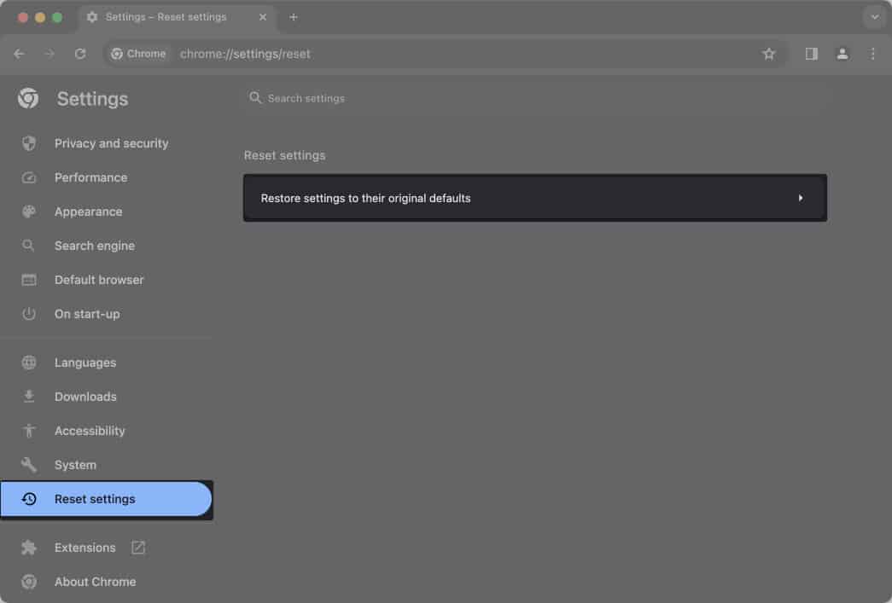Click the search magnifier icon in Search settings

pos(255,98)
